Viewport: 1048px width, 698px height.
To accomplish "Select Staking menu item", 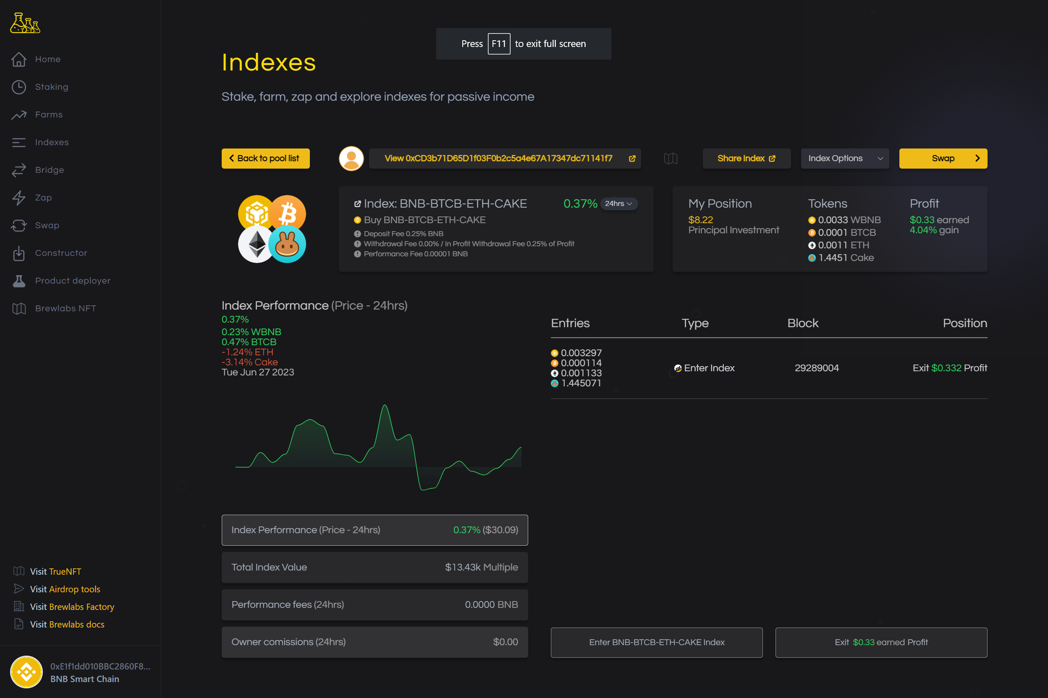I will coord(52,87).
